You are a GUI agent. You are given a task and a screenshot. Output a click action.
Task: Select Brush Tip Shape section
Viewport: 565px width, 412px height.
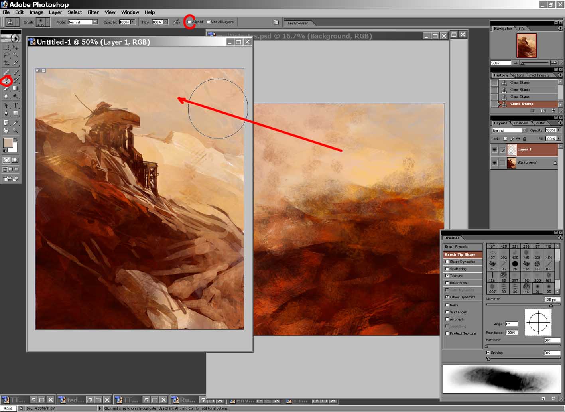463,254
